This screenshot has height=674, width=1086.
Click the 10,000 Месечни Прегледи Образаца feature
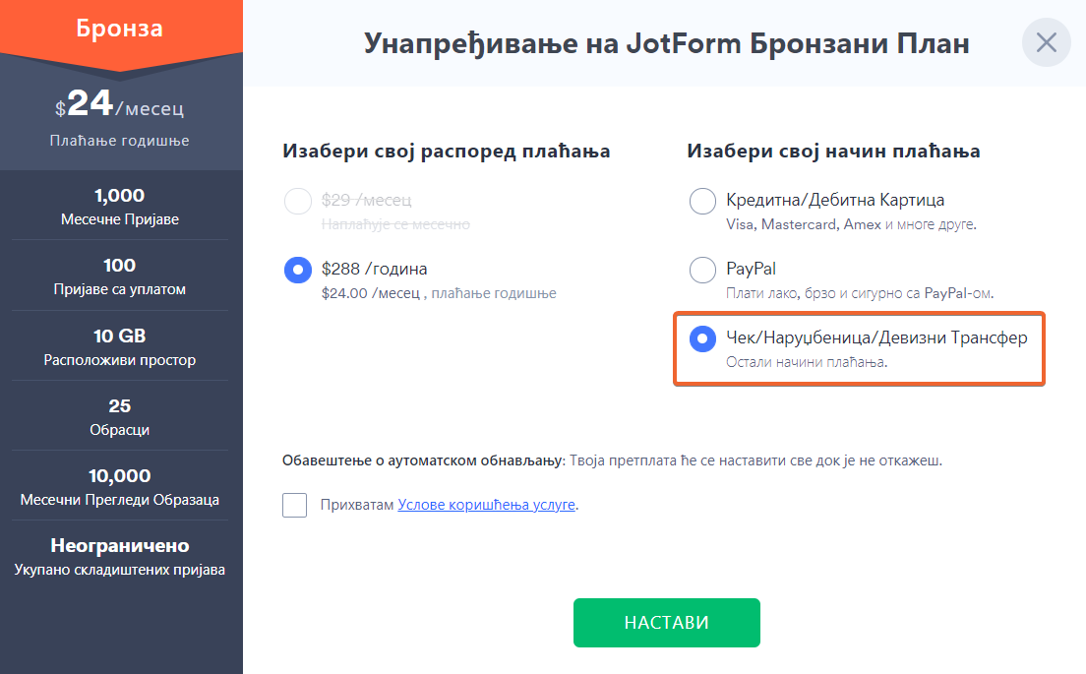(120, 487)
